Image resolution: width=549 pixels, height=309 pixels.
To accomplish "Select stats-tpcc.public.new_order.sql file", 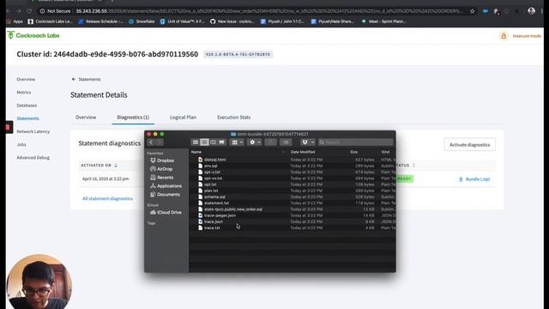I will pos(232,209).
